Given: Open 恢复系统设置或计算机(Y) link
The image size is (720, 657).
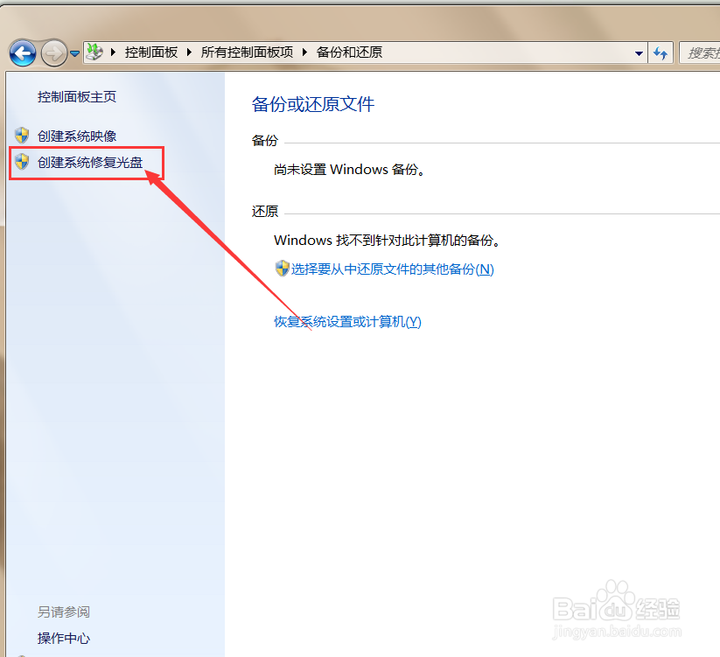Looking at the screenshot, I should click(347, 321).
